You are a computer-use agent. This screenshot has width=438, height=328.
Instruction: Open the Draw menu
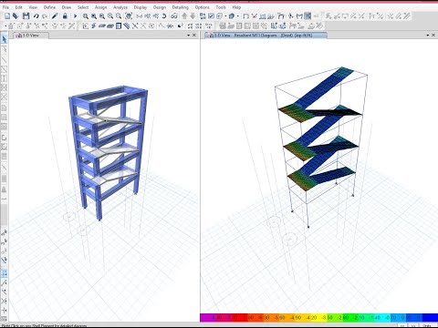[67, 7]
